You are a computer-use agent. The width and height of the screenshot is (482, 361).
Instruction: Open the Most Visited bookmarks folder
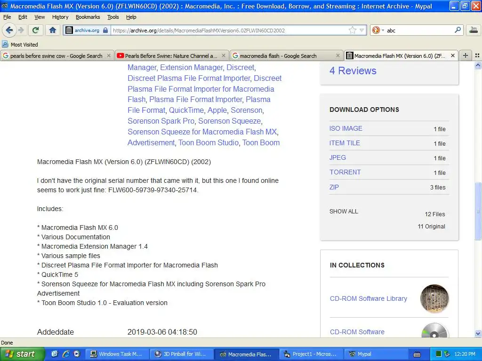click(20, 45)
